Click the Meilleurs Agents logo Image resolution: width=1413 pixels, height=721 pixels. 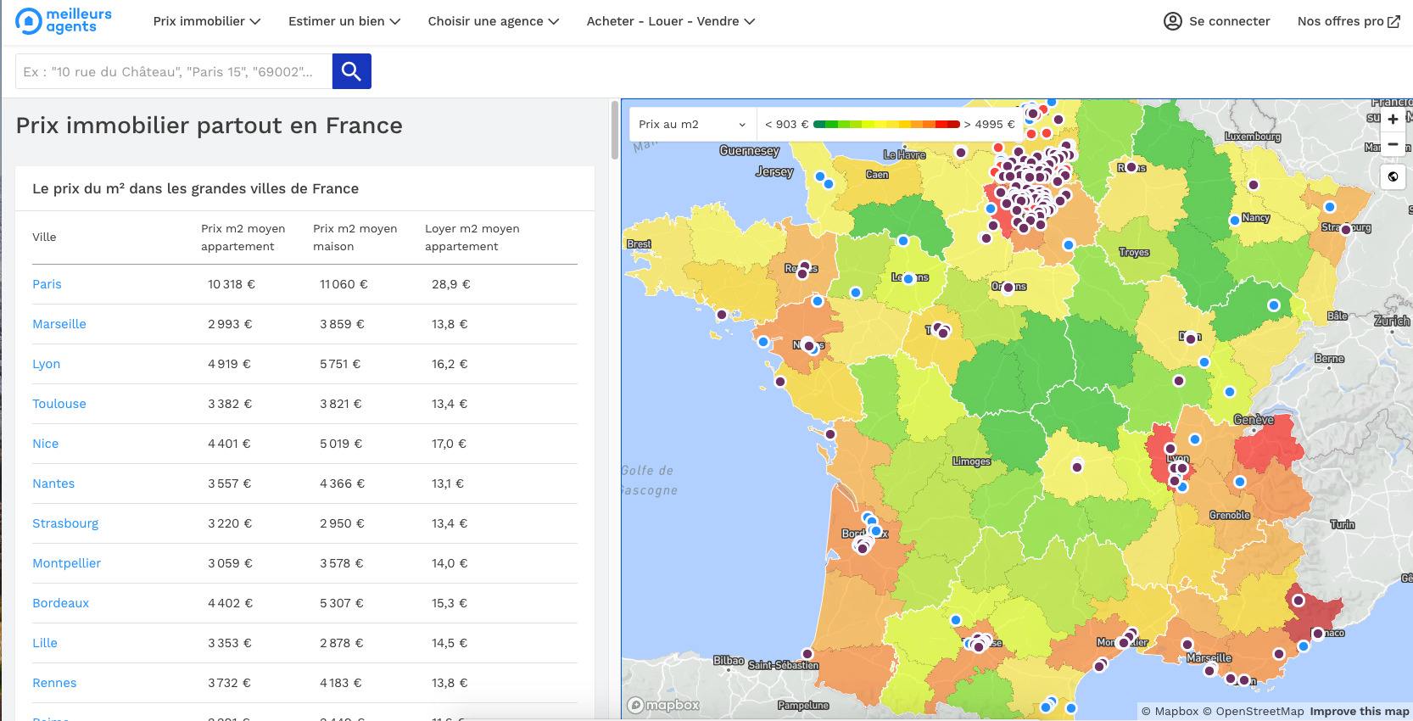pyautogui.click(x=64, y=21)
